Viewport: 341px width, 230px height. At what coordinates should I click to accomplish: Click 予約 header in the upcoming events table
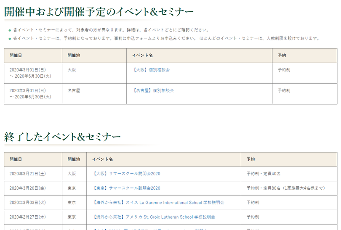point(282,56)
